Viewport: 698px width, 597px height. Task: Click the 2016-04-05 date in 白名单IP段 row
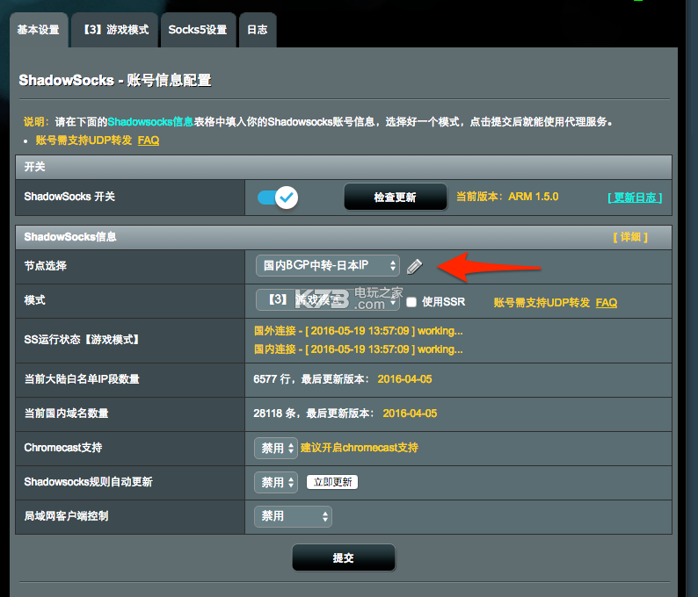[404, 379]
